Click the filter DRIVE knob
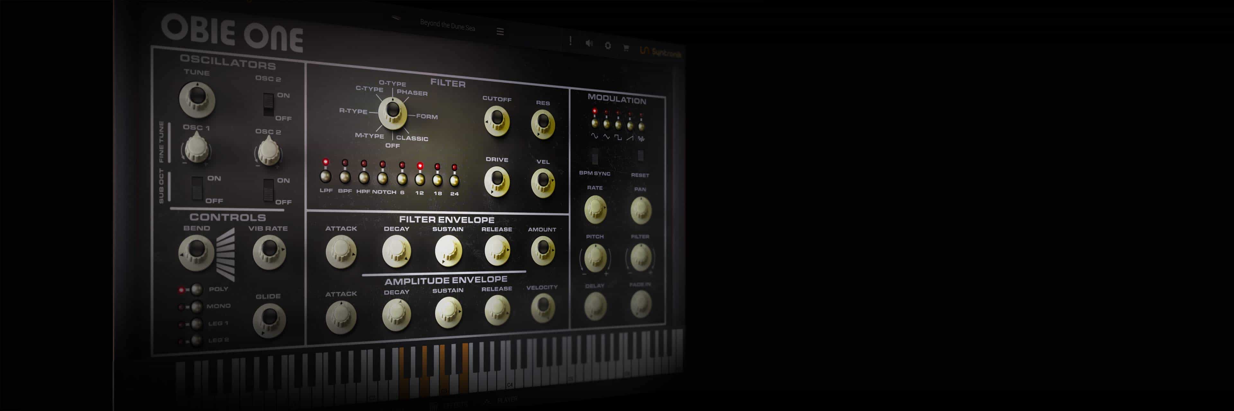The image size is (1234, 411). (x=497, y=181)
